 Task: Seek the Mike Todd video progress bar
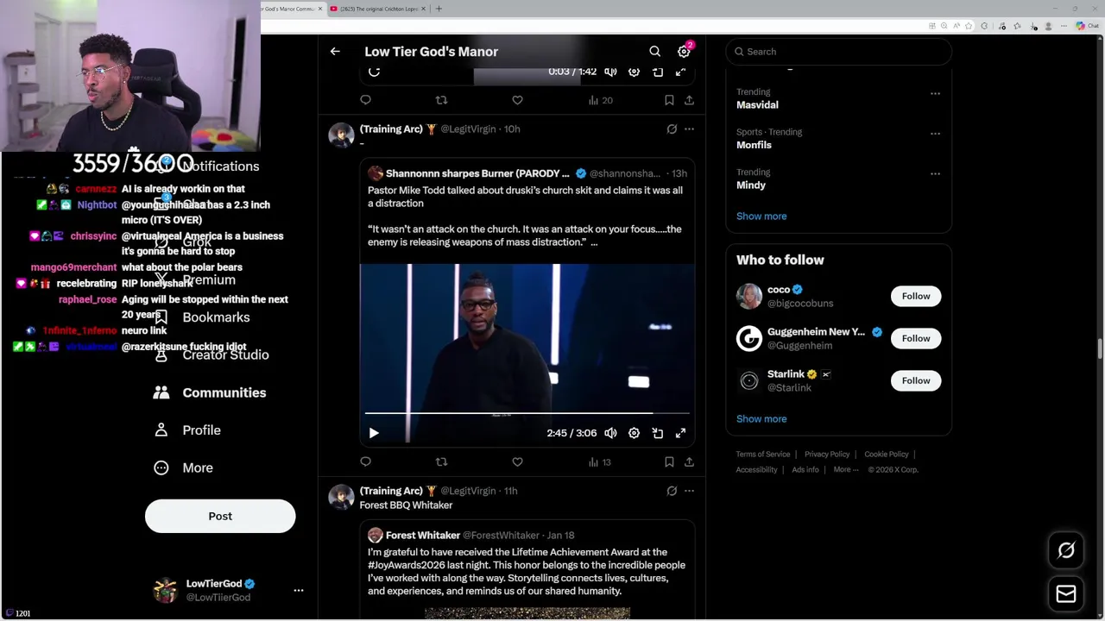(527, 414)
